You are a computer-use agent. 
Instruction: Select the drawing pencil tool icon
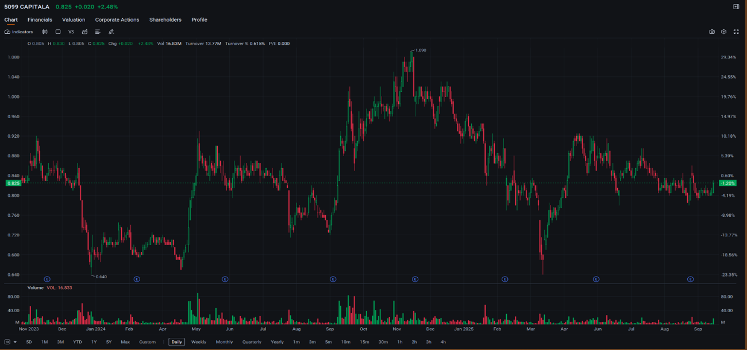click(x=111, y=32)
